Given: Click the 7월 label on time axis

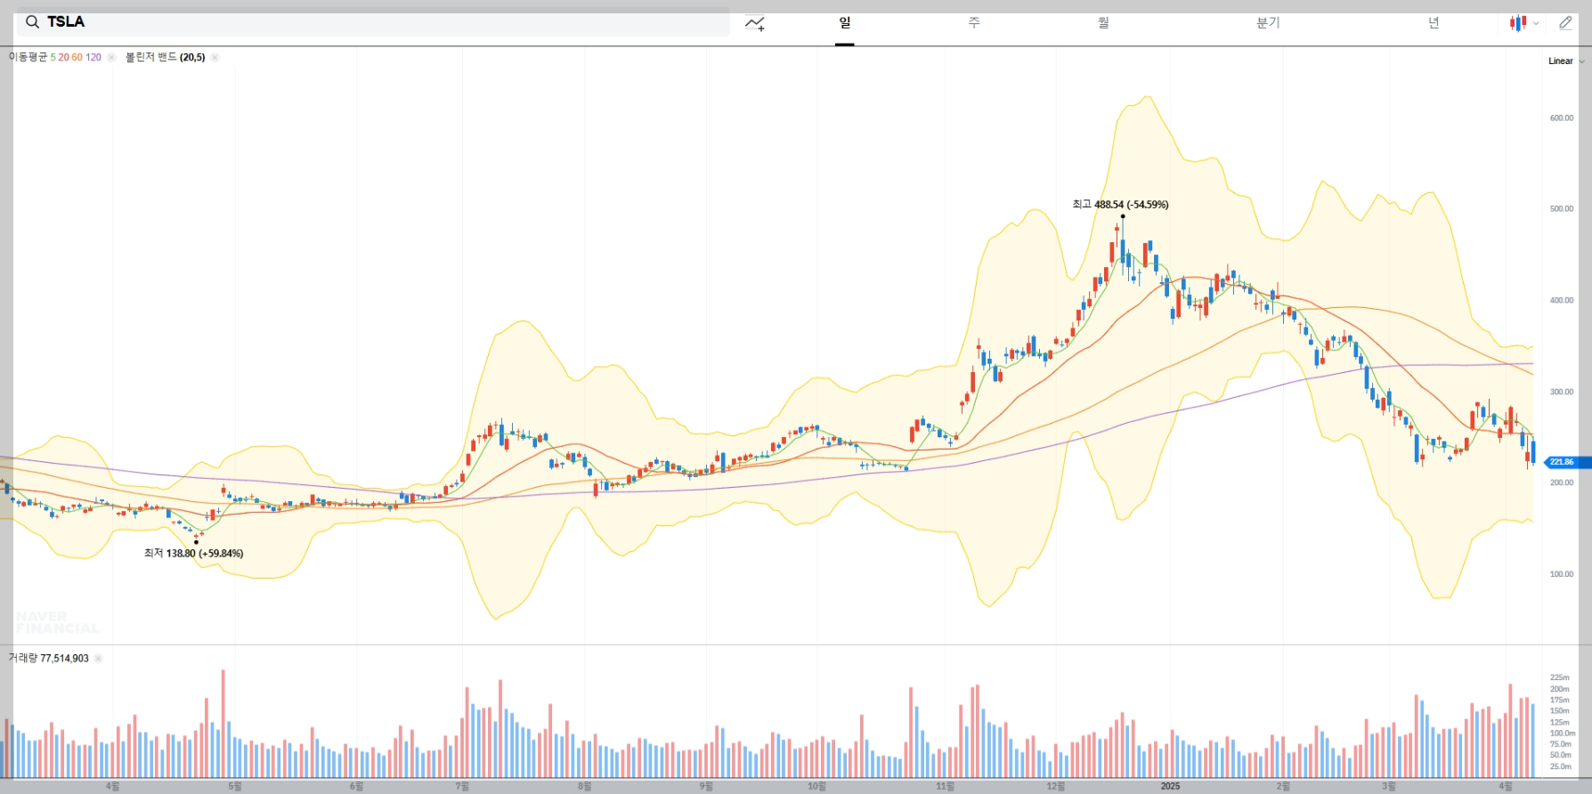Looking at the screenshot, I should tap(462, 786).
